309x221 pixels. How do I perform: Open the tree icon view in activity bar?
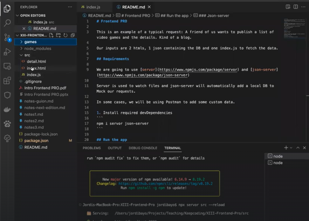pyautogui.click(x=7, y=138)
